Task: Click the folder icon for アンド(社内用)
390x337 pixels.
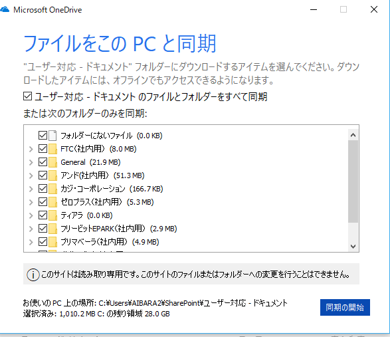Action: tap(52, 175)
